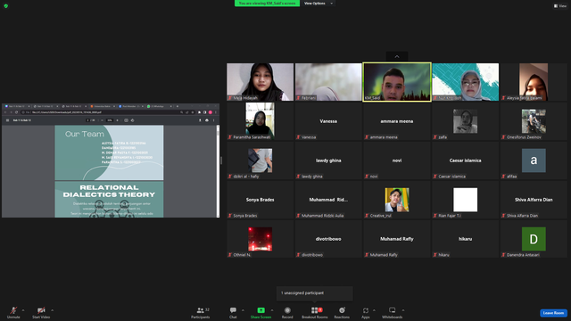Click the '1 unassigned participant' tooltip
Image resolution: width=571 pixels, height=321 pixels.
[x=314, y=293]
